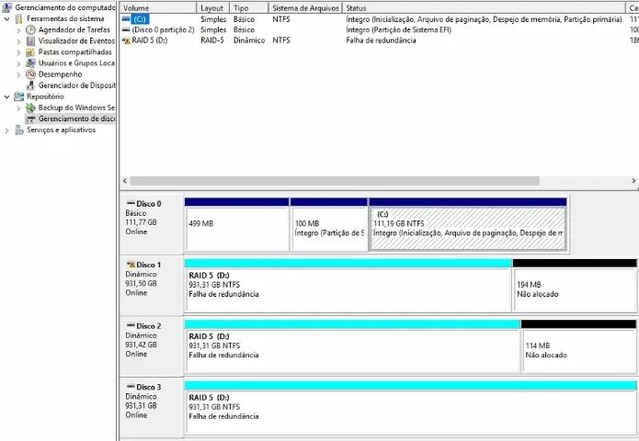Click the Dinâmico type cell in volume list
Screen dimensions: 639x441
coord(249,40)
